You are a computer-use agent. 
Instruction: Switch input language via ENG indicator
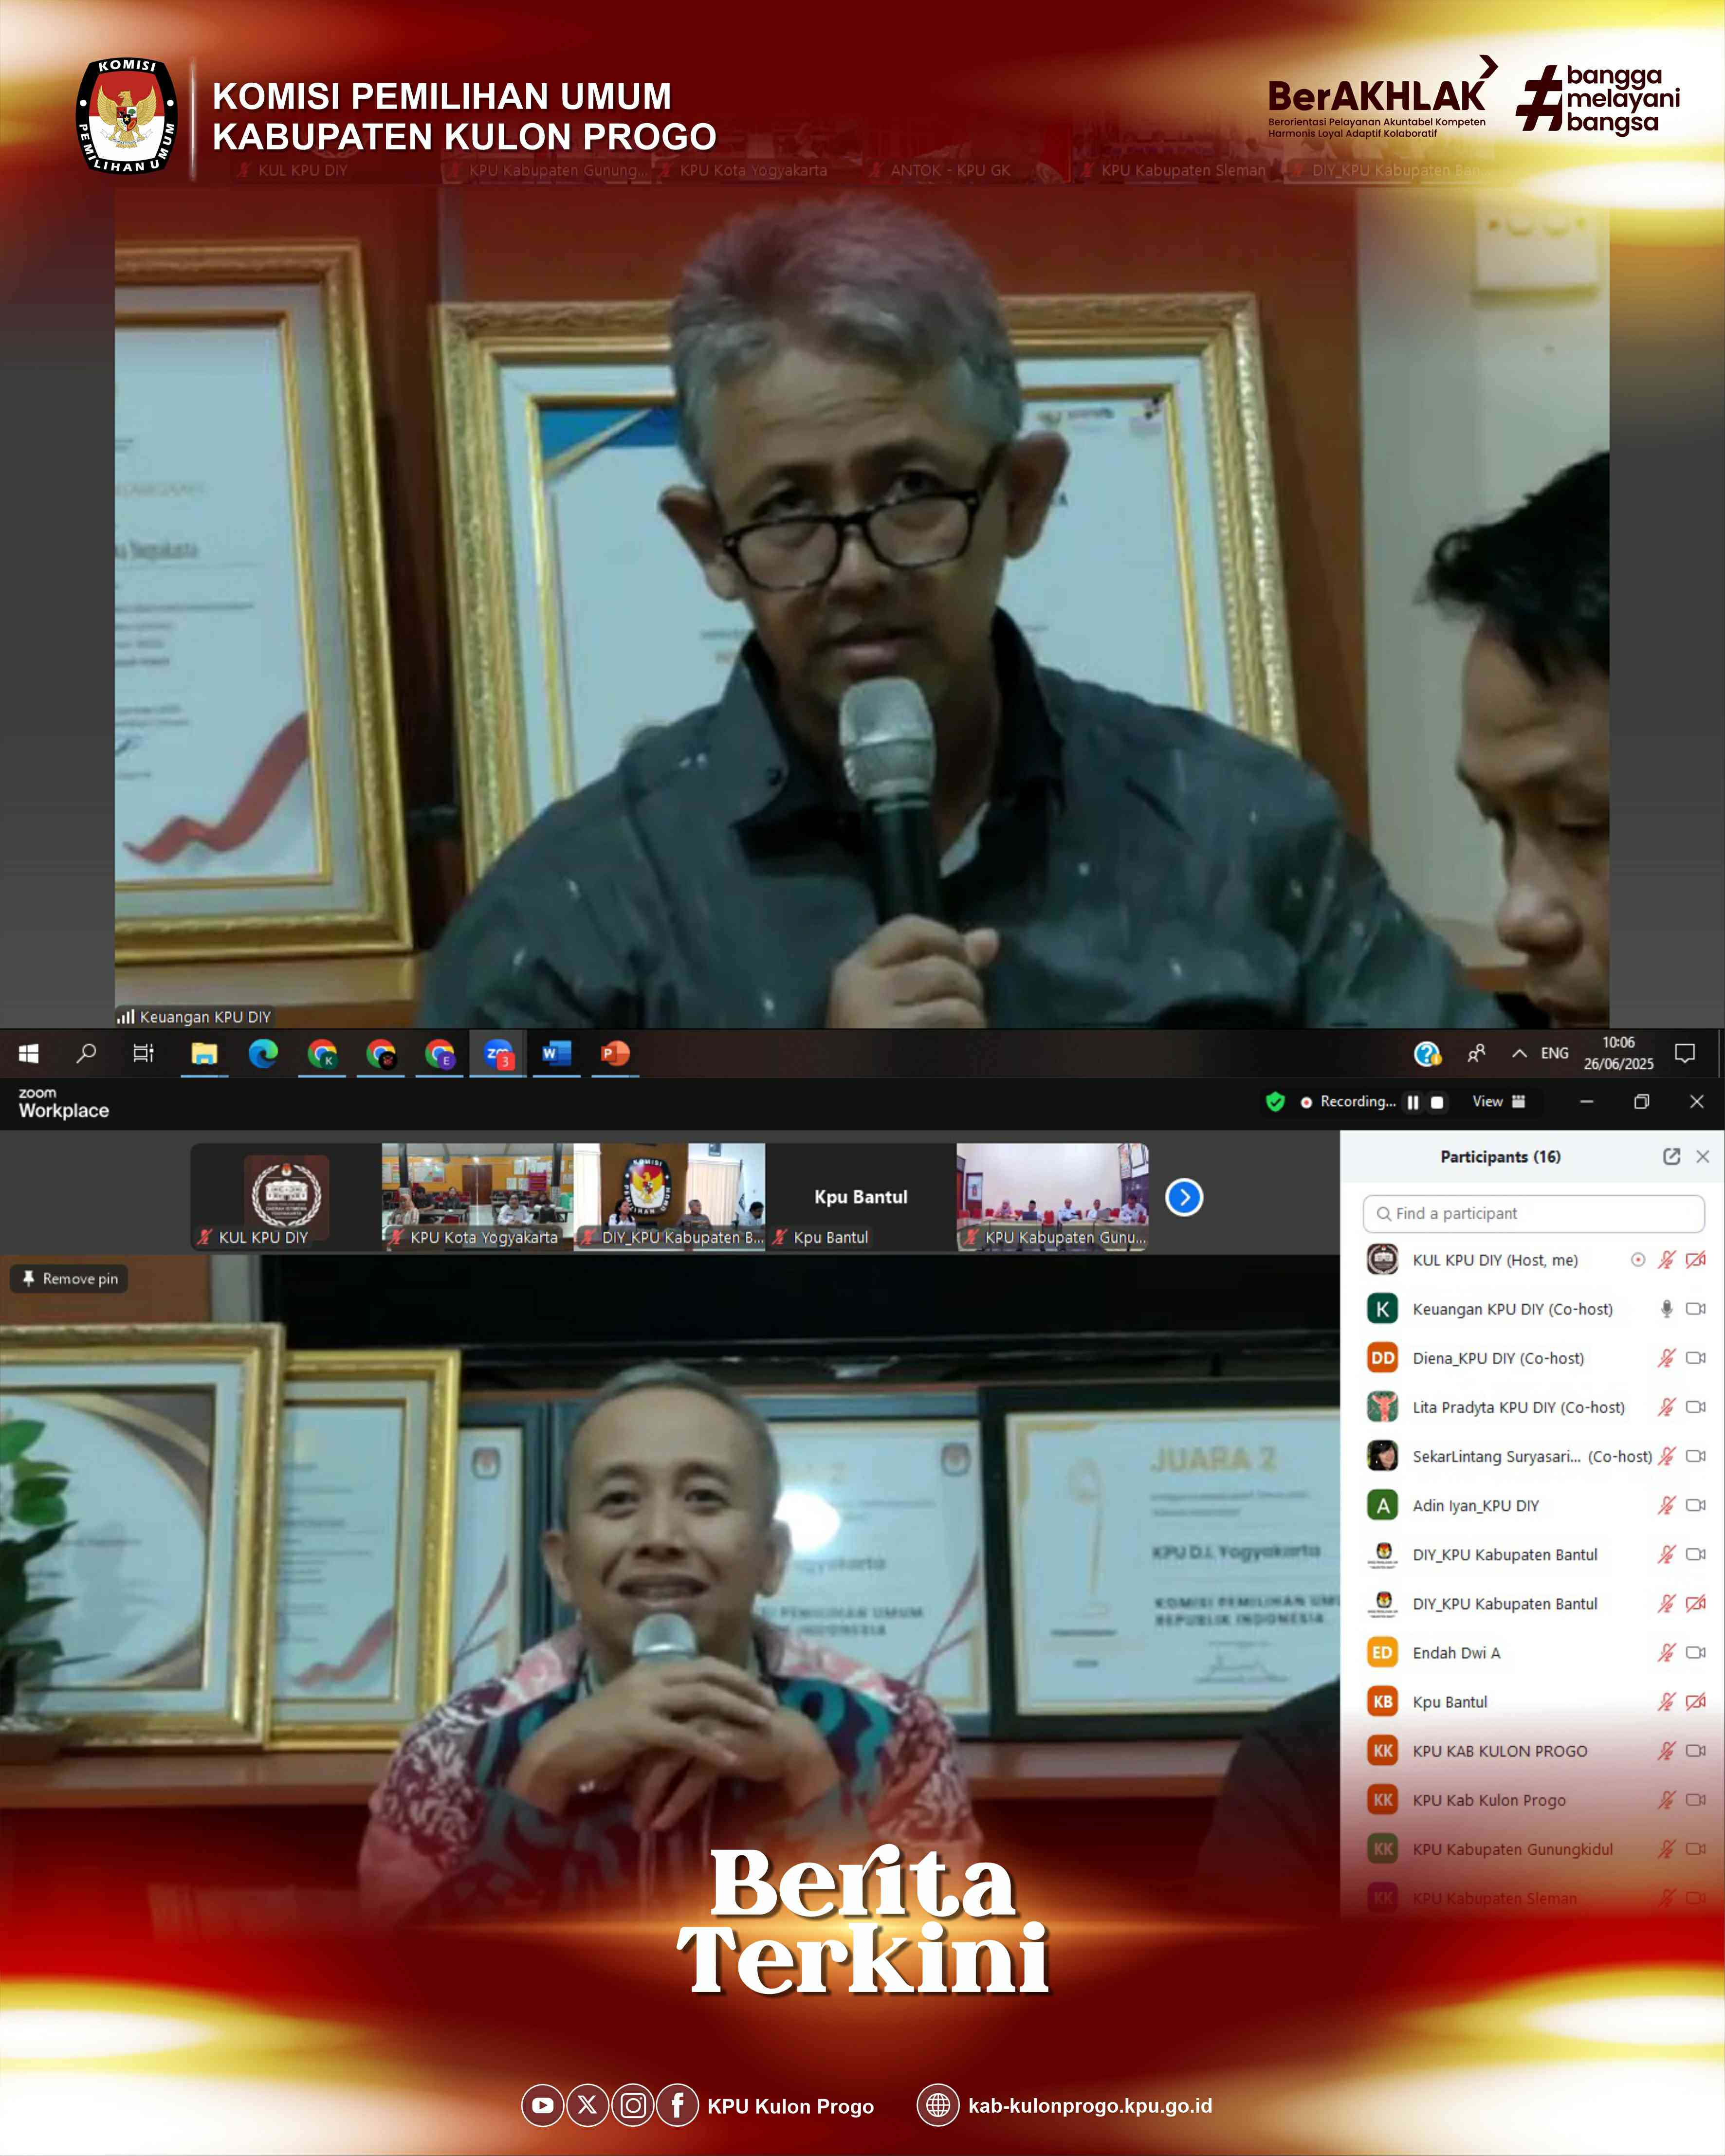click(x=1554, y=1053)
